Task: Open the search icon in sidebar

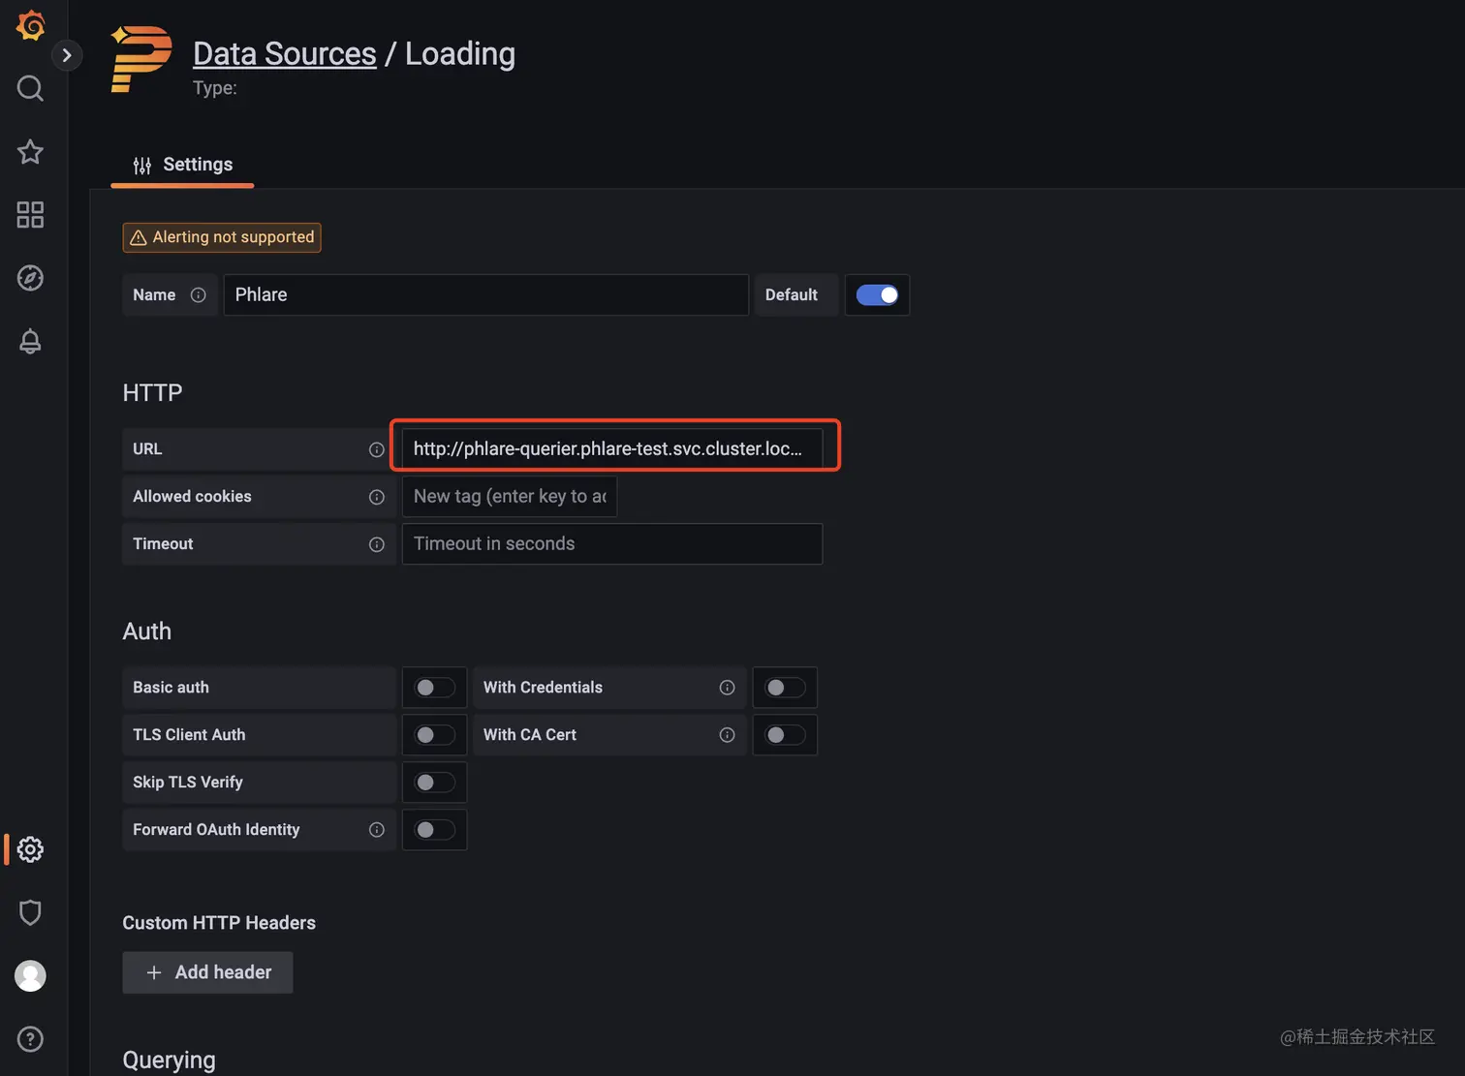Action: 30,88
